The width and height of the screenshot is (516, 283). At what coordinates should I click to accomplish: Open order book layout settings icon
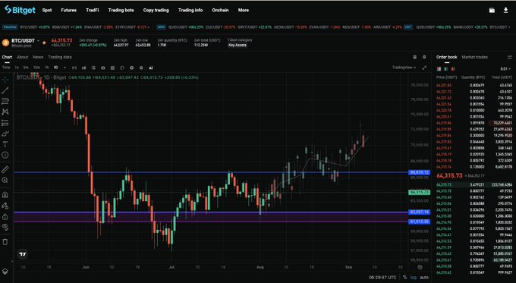(510, 57)
